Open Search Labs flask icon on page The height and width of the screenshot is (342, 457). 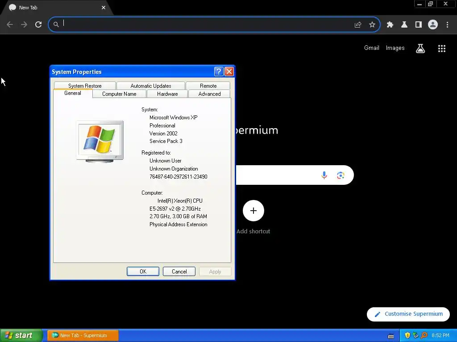click(420, 48)
